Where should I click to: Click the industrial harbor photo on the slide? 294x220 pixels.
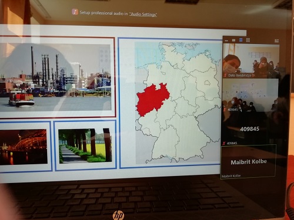coord(56,77)
